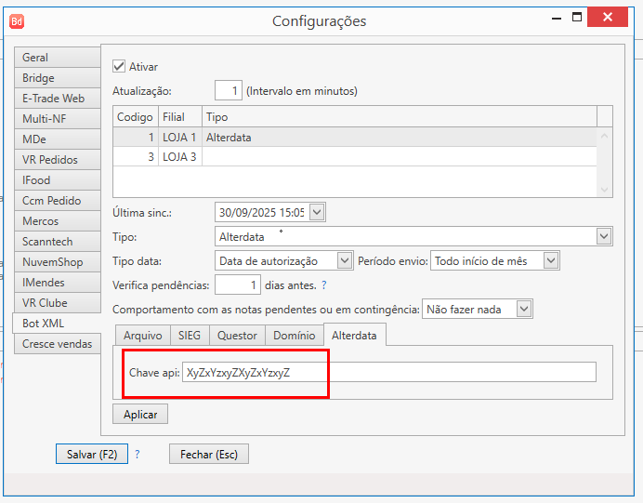Open the Tipo data dropdown
This screenshot has height=503, width=643.
click(345, 261)
